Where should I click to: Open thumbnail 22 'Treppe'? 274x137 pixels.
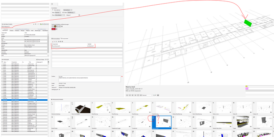[x=242, y=122]
